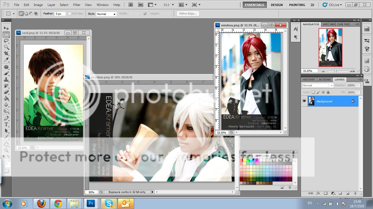Create a new group in Layers panel
The height and width of the screenshot is (209, 373).
340,193
